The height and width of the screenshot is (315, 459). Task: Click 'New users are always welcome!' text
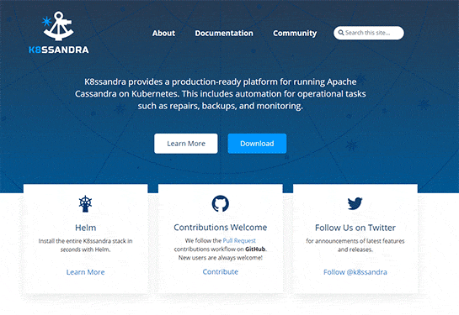pos(221,258)
